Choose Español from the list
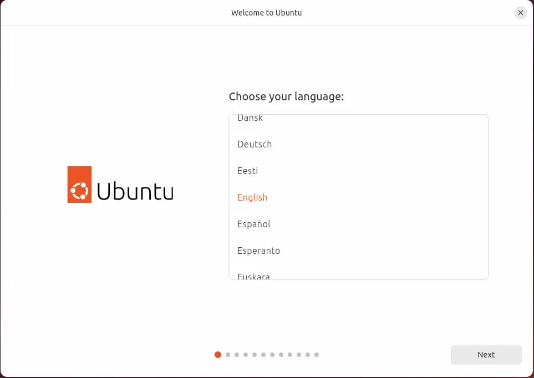 (x=254, y=224)
